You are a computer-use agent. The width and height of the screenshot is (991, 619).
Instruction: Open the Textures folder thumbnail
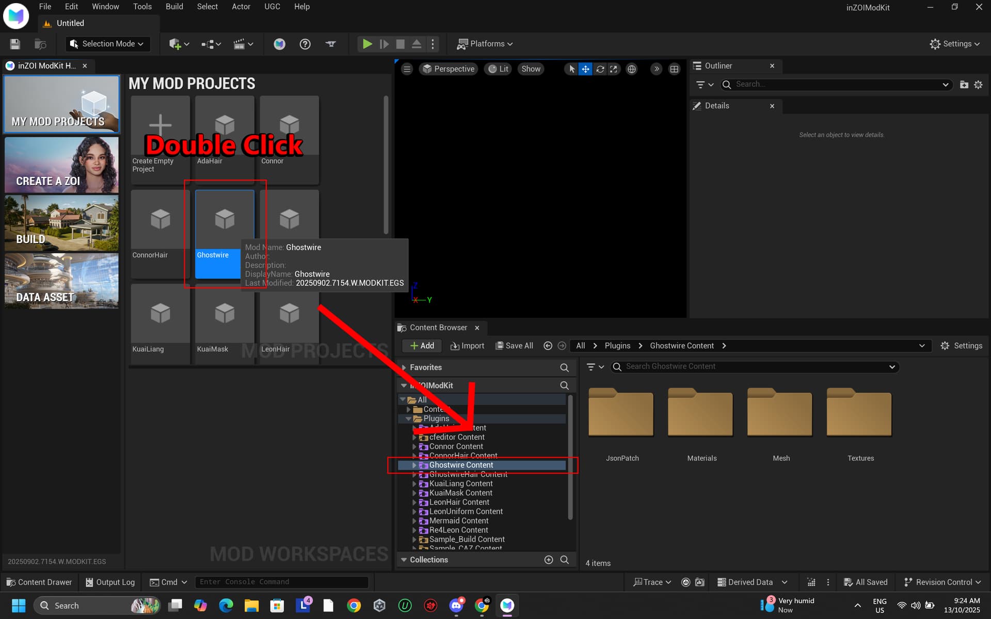coord(859,413)
